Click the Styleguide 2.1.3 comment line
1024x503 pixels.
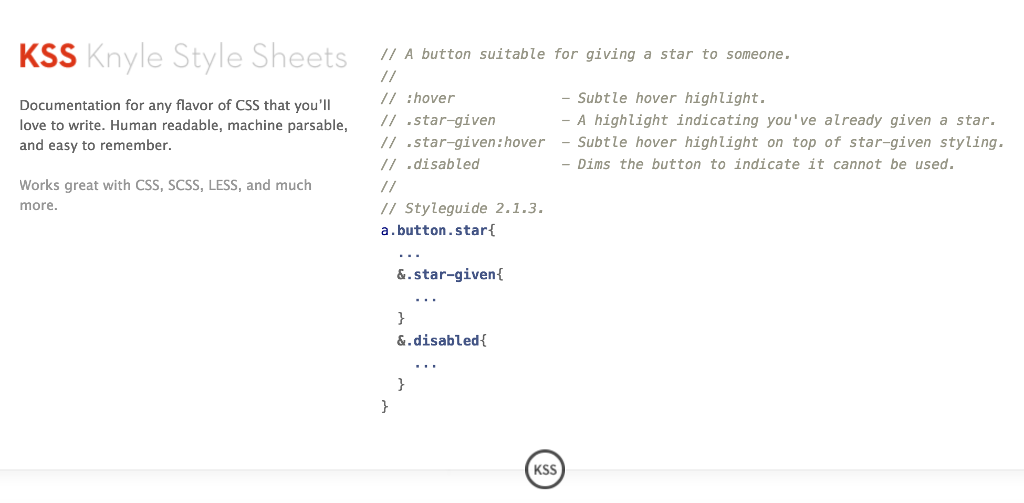point(462,208)
